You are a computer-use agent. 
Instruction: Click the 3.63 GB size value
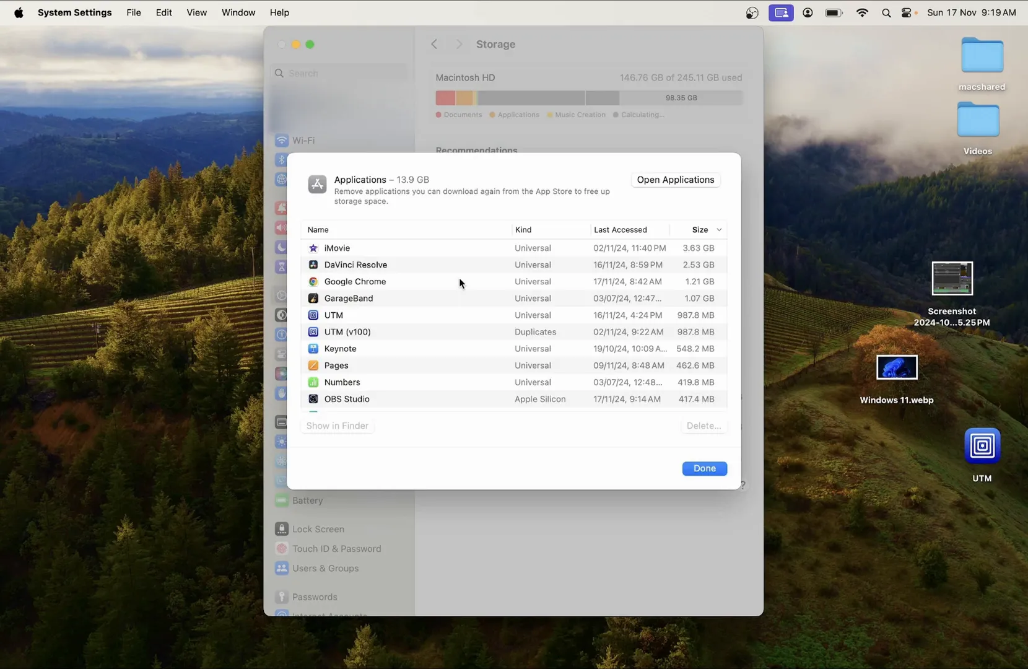pos(699,248)
